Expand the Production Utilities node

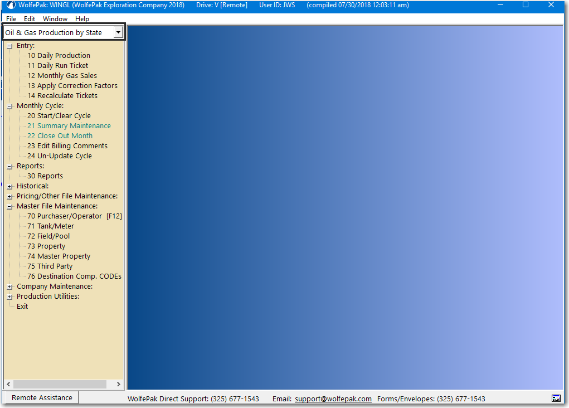[9, 297]
